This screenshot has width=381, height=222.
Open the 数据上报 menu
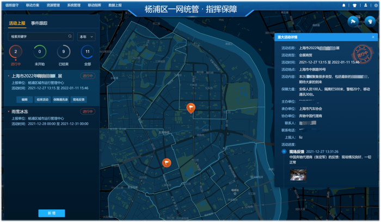(115, 5)
